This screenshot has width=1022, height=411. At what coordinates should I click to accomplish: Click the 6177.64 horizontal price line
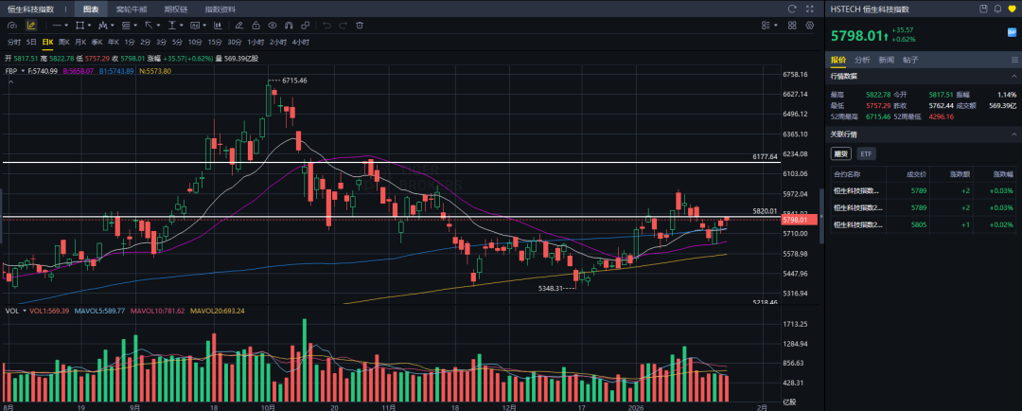tap(379, 163)
